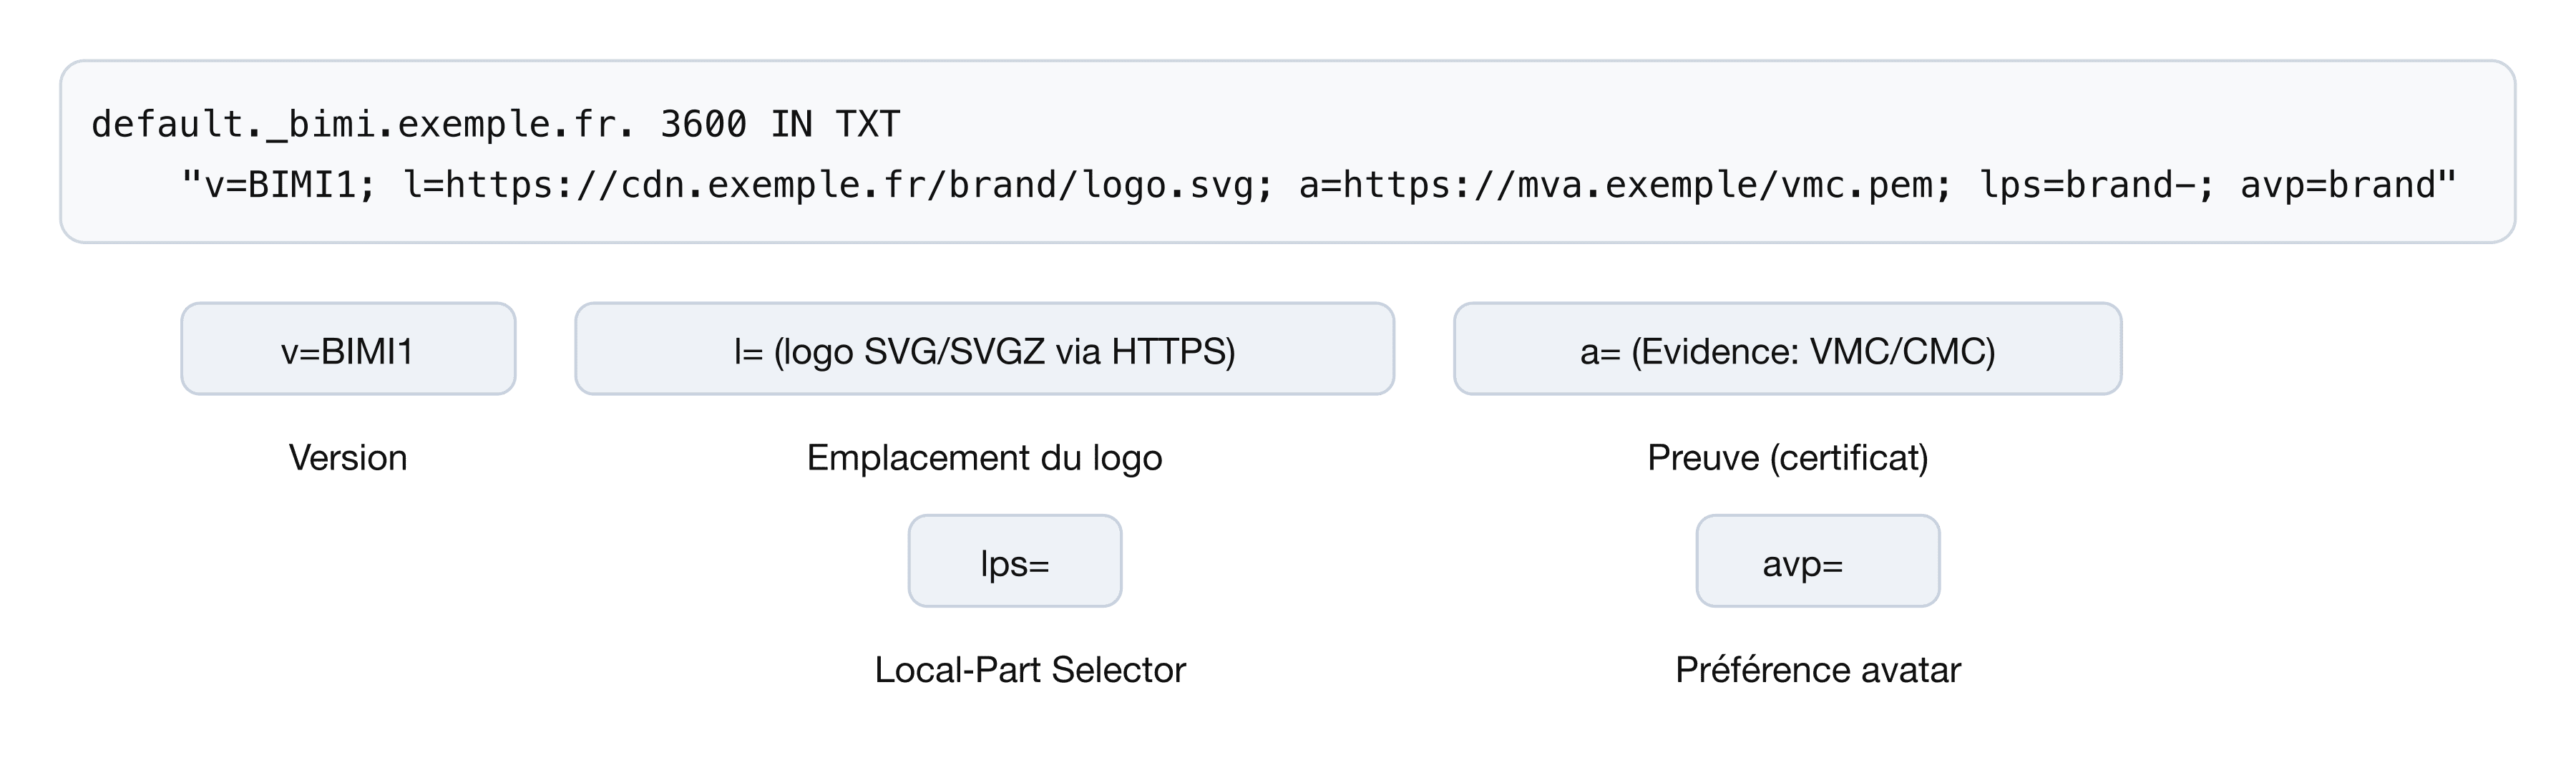
Task: Click the a= Evidence VMC/CMC box
Action: click(x=1787, y=350)
